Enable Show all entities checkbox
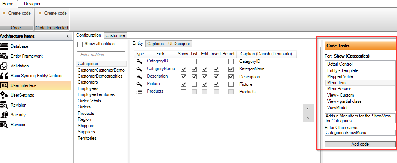This screenshot has width=397, height=163. [80, 44]
